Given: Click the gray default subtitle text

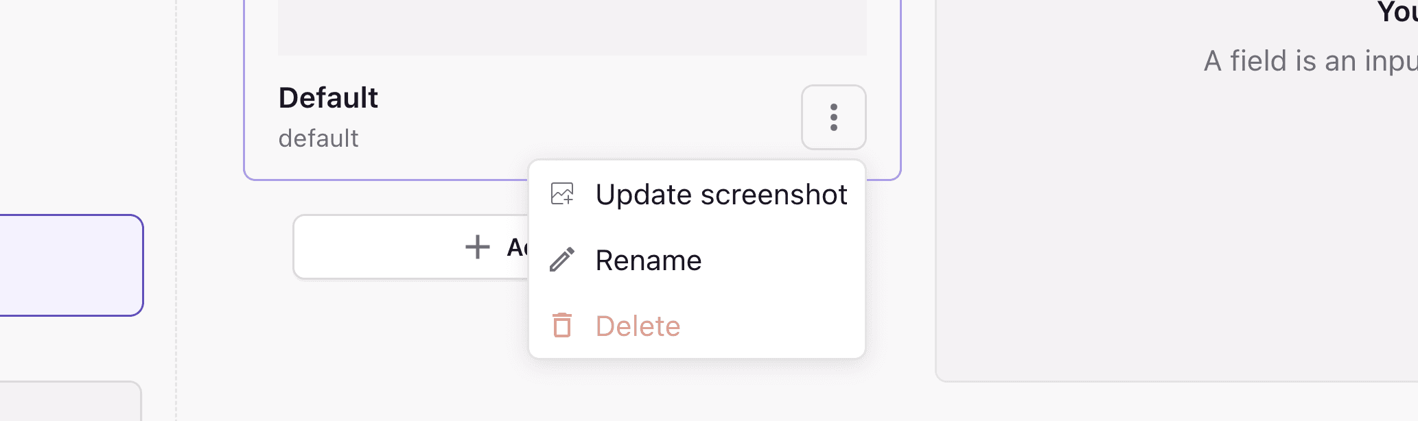Looking at the screenshot, I should [x=318, y=138].
